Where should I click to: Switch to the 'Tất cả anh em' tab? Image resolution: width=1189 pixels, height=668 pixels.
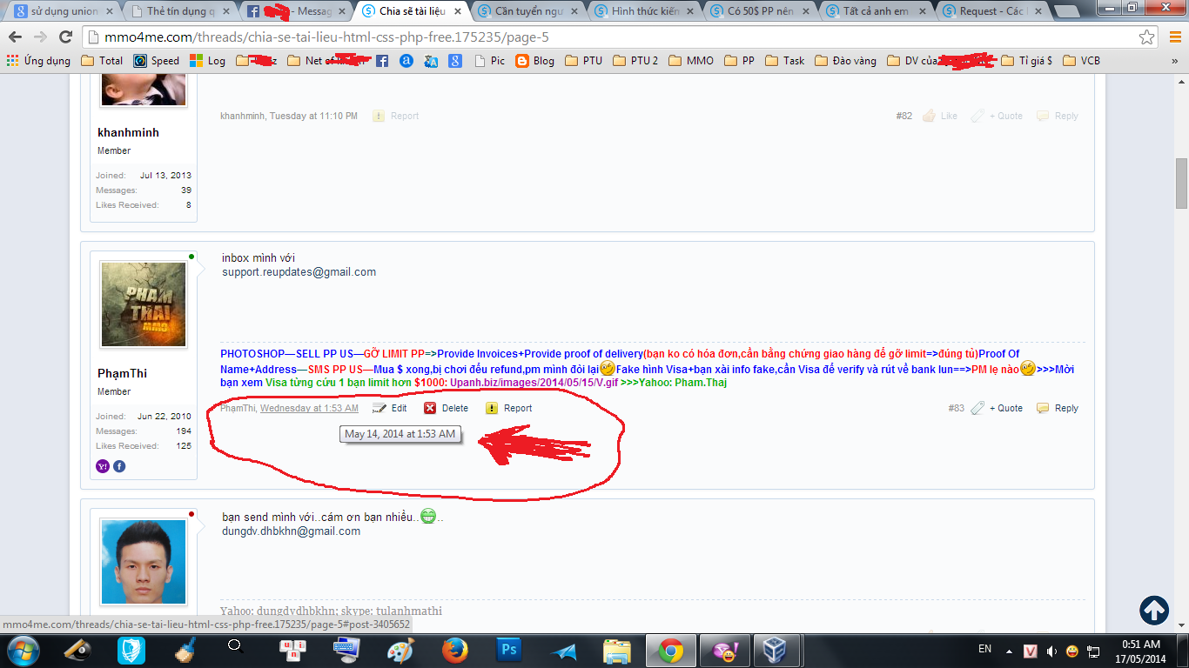click(876, 11)
